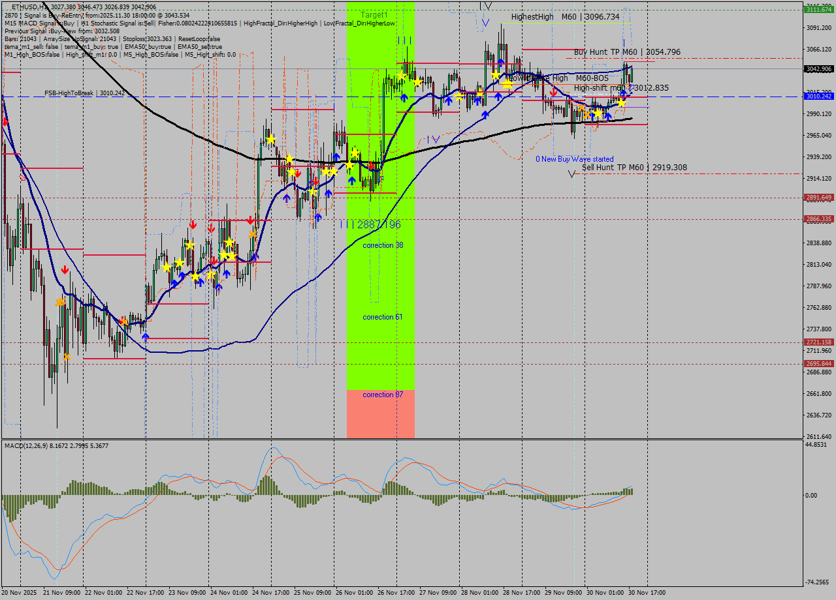
Task: Click the rightmost yellow star marker
Action: pyautogui.click(x=621, y=103)
